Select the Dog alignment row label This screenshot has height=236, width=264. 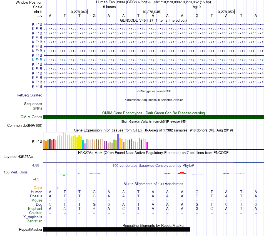coord(39,205)
